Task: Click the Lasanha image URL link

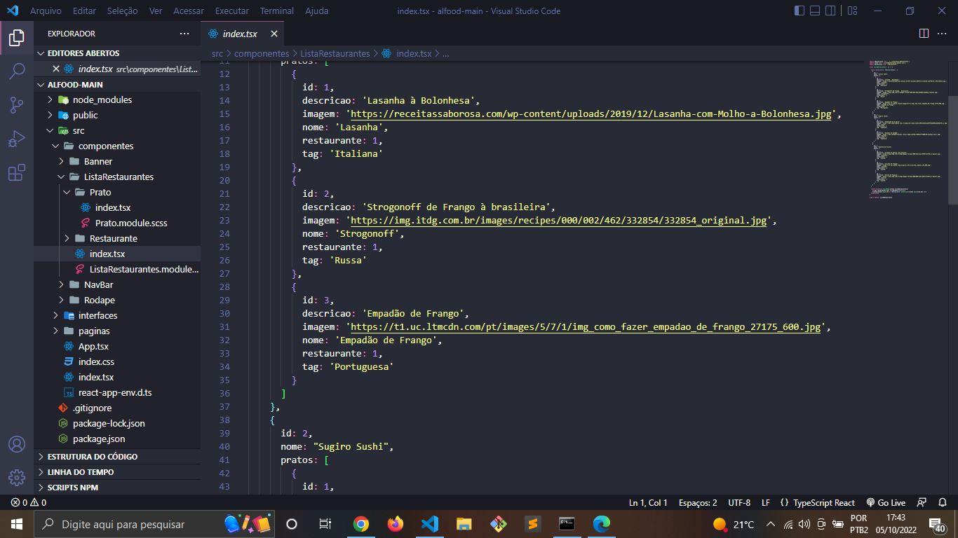Action: [591, 113]
